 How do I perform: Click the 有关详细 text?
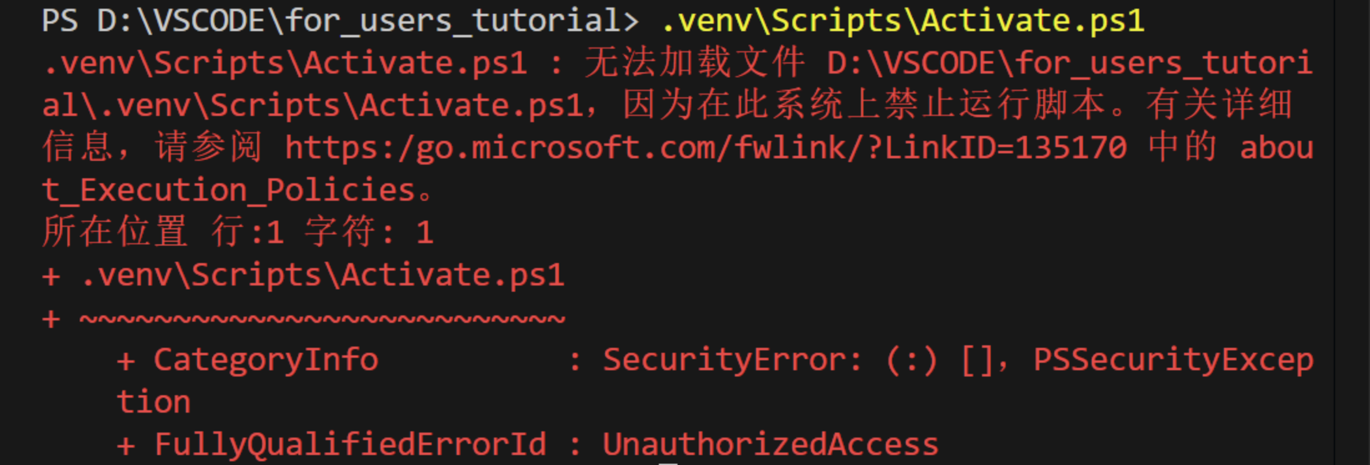[1218, 105]
